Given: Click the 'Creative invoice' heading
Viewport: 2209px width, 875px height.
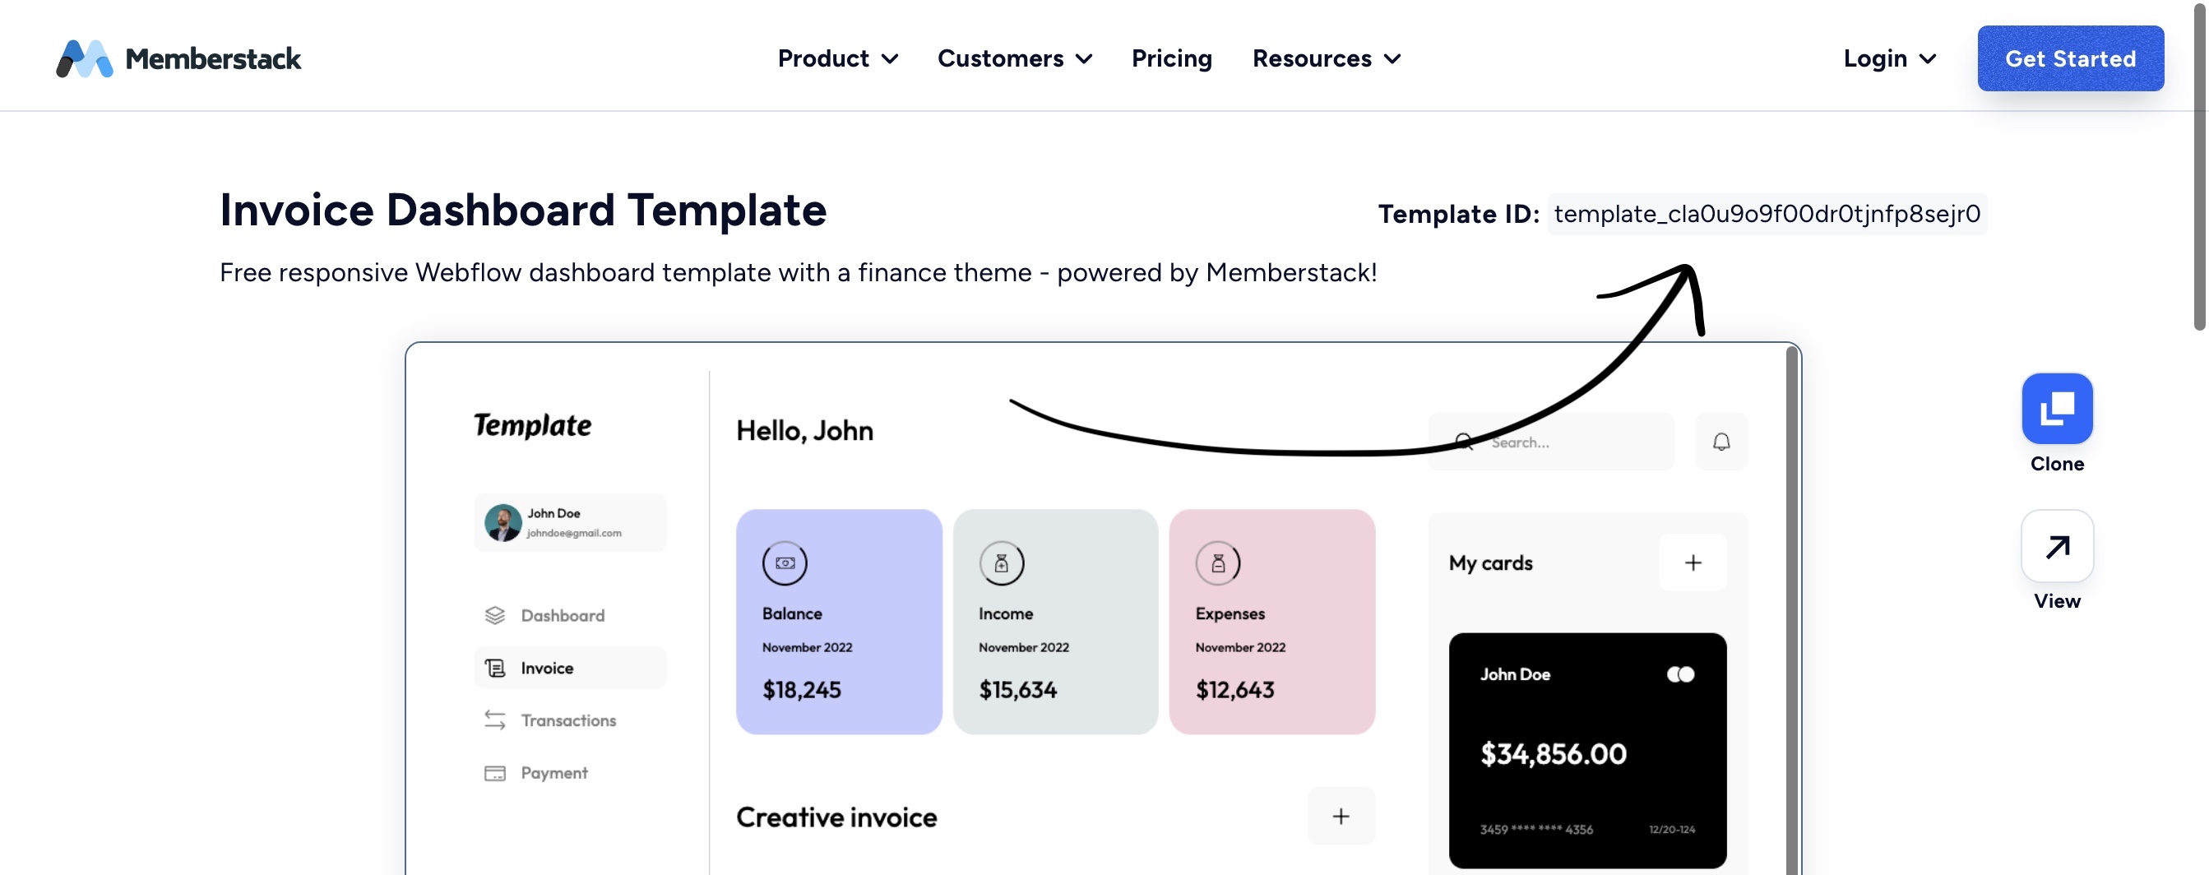Looking at the screenshot, I should (836, 817).
